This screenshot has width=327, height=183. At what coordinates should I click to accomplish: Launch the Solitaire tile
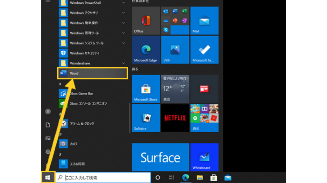click(x=146, y=118)
